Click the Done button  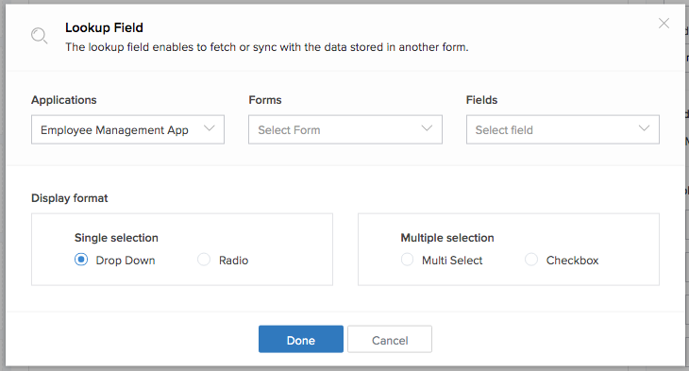point(301,339)
